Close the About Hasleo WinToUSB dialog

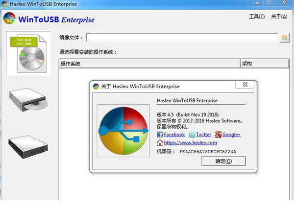pyautogui.click(x=245, y=85)
